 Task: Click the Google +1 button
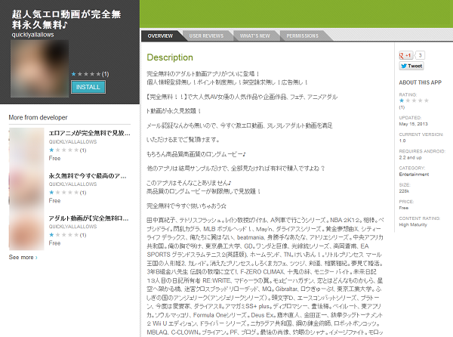(406, 55)
